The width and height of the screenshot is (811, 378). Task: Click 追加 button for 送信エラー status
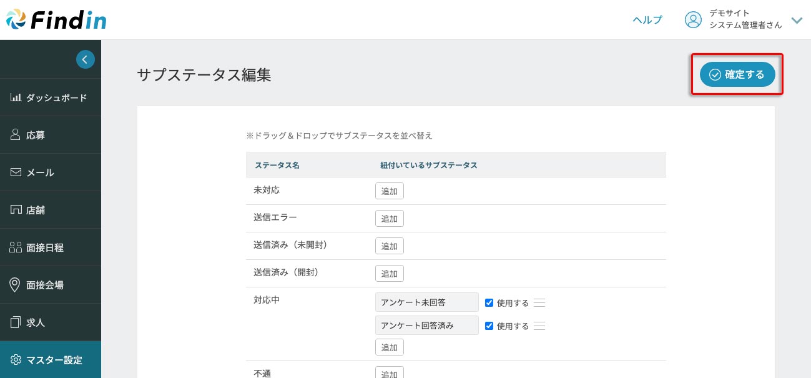(x=390, y=219)
